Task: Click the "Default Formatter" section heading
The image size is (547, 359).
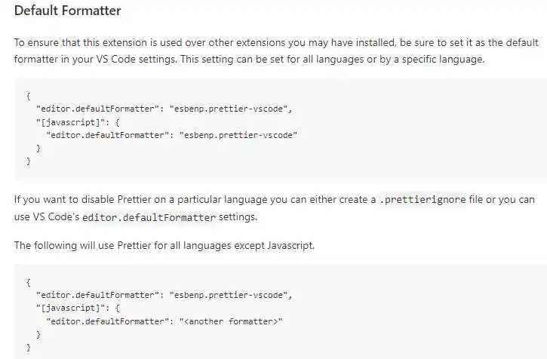Action: 68,12
